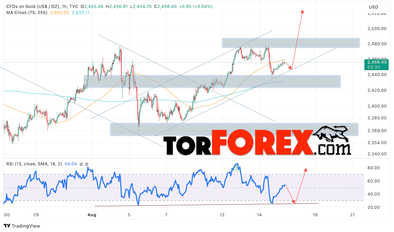The width and height of the screenshot is (394, 232).
Task: Click the countdown timer 53:33
Action: click(x=374, y=67)
